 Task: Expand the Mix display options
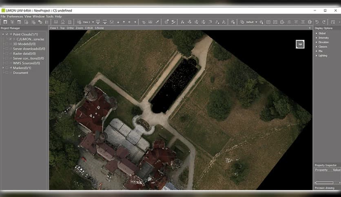pos(317,51)
